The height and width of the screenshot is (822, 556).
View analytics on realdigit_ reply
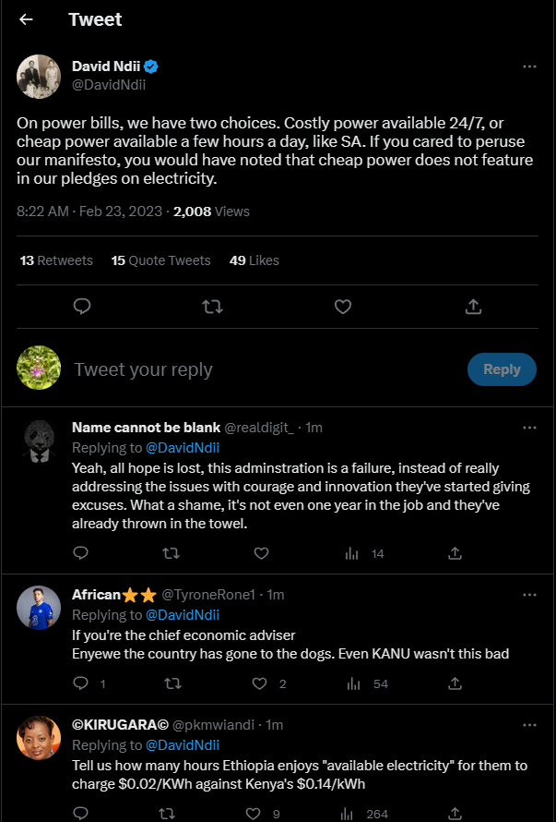[351, 553]
